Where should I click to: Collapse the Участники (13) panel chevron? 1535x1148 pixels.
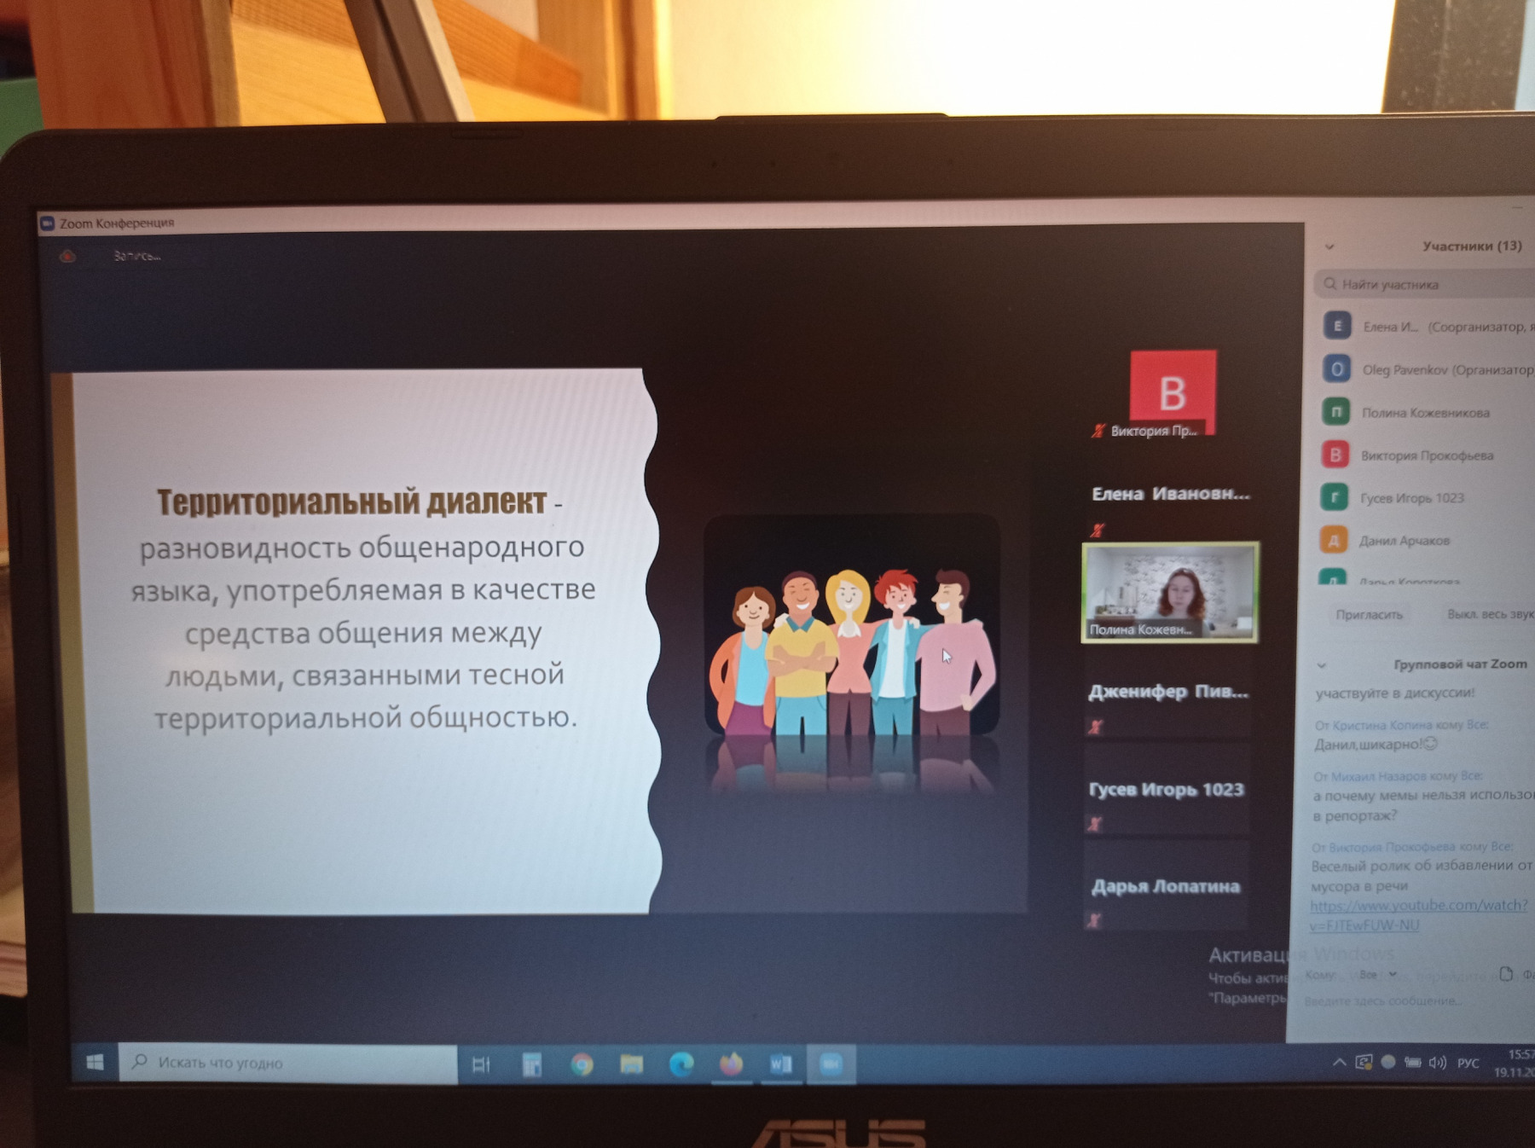click(1329, 246)
